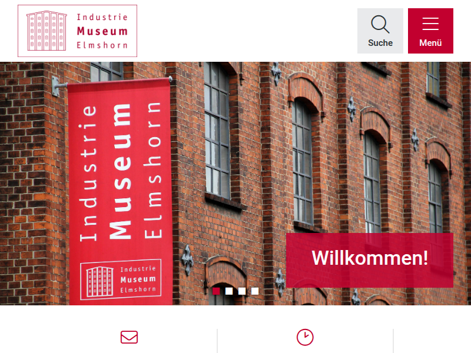
Task: Click the 'Menü' text label
Action: pos(430,43)
